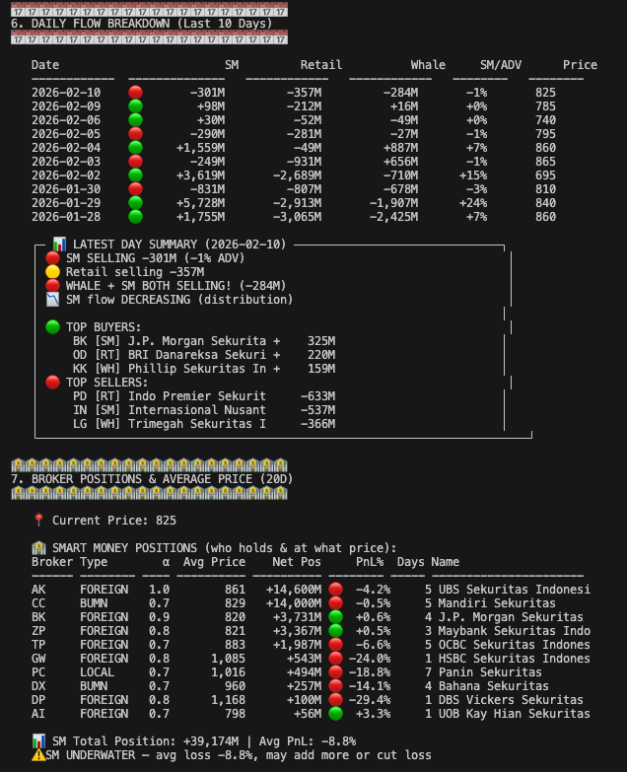Click the '7. BROKER POSITIONS & AVERAGE PRICE' heading
This screenshot has height=772, width=627.
(x=152, y=479)
